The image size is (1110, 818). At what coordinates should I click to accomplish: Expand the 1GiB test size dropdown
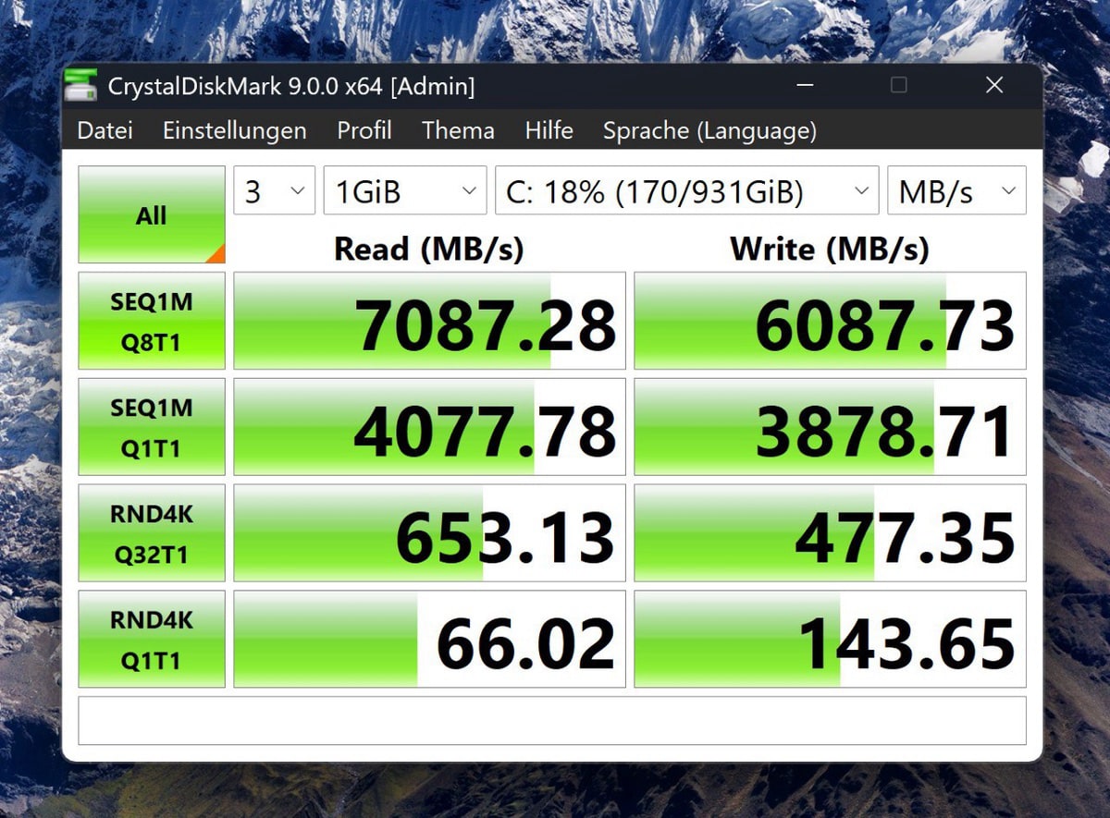404,191
